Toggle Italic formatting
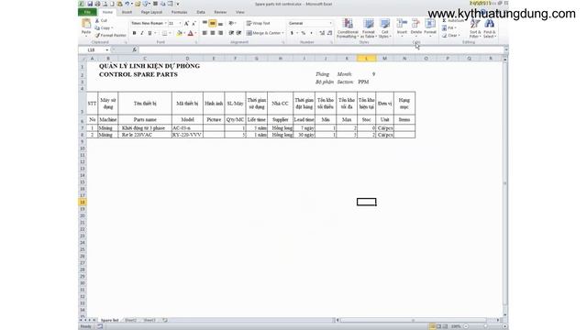 (142, 33)
